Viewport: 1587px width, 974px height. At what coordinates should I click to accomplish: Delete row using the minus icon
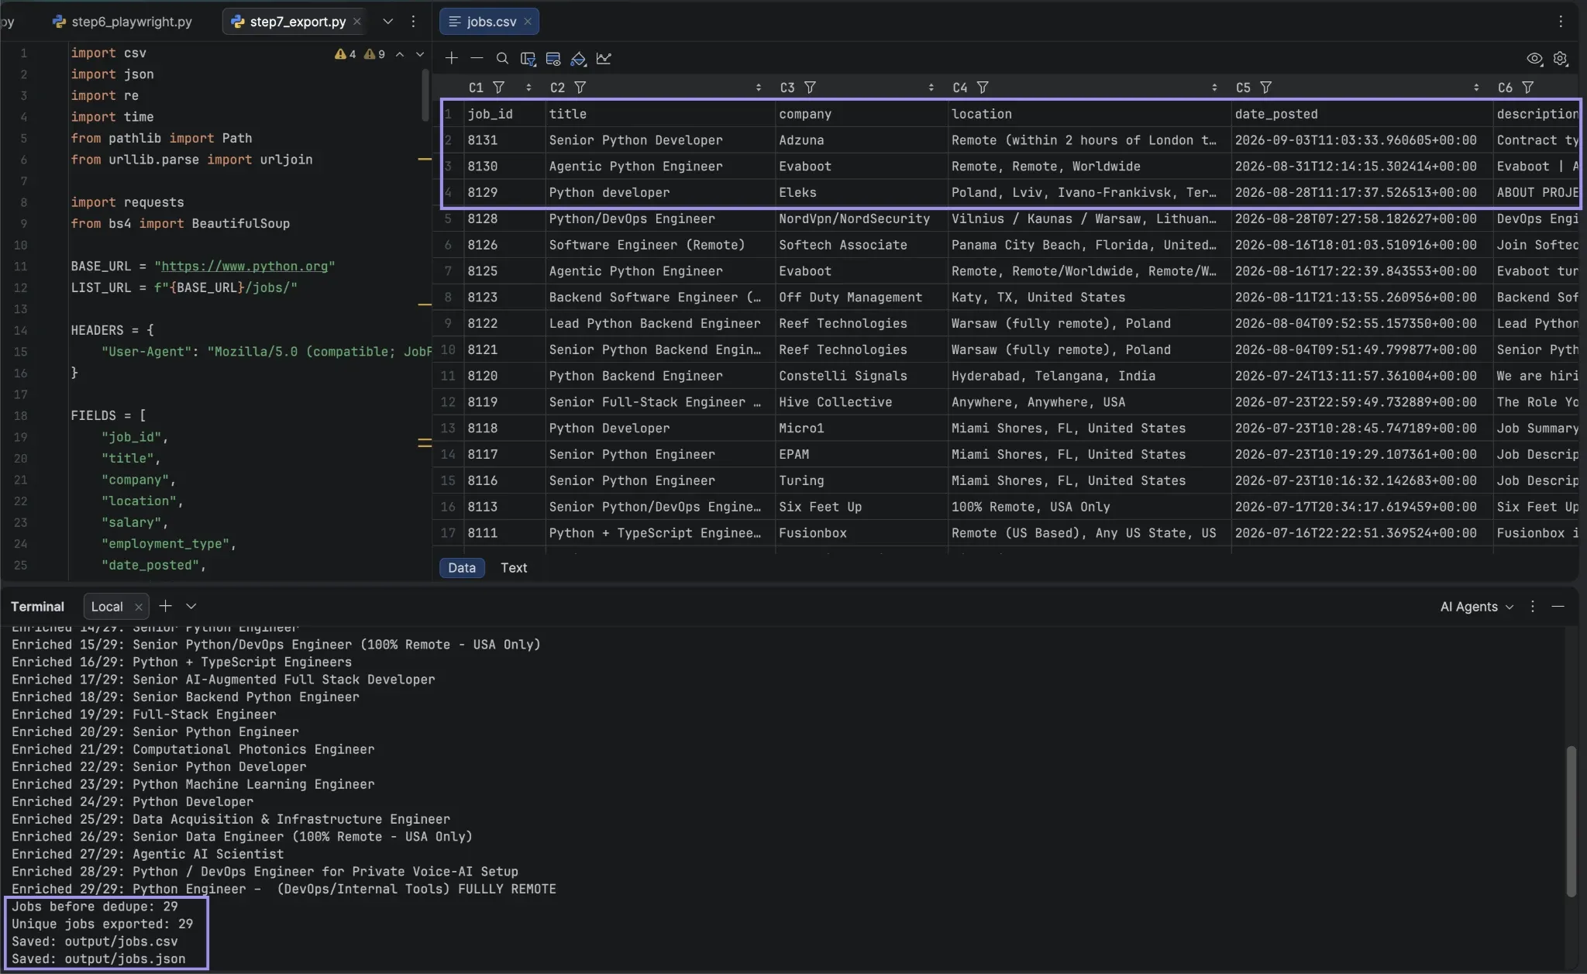tap(477, 58)
